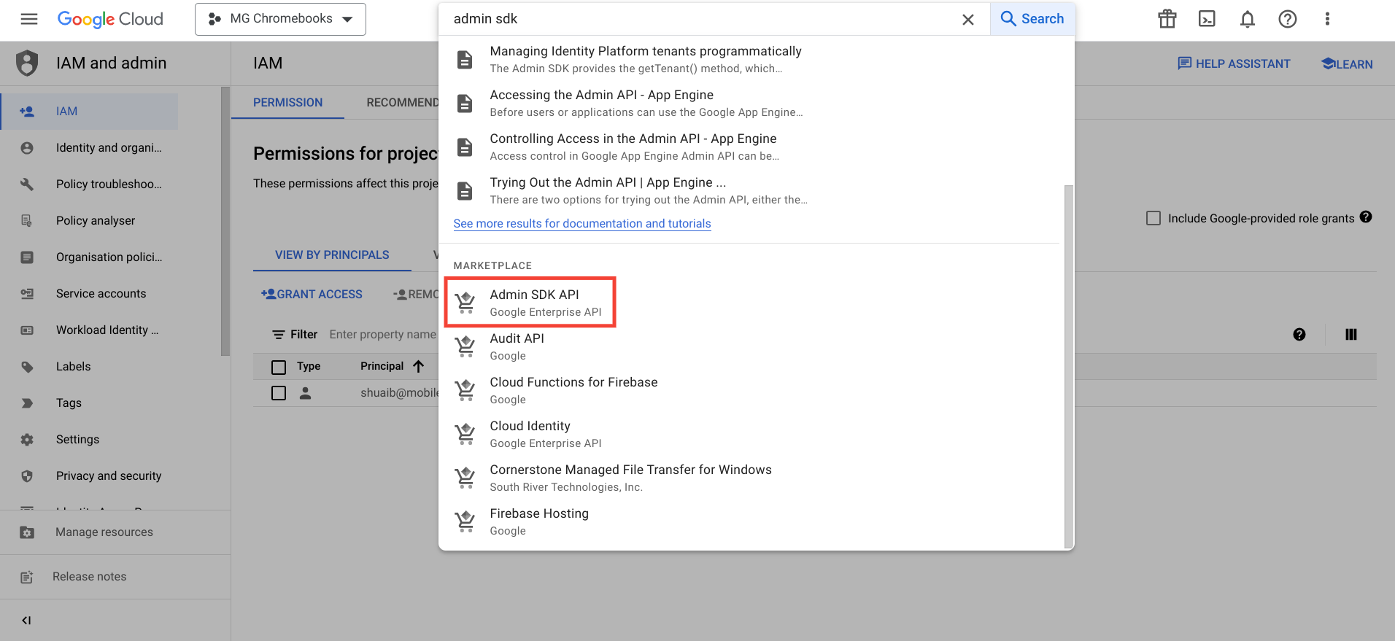Sort by Principal column arrow

tap(418, 367)
